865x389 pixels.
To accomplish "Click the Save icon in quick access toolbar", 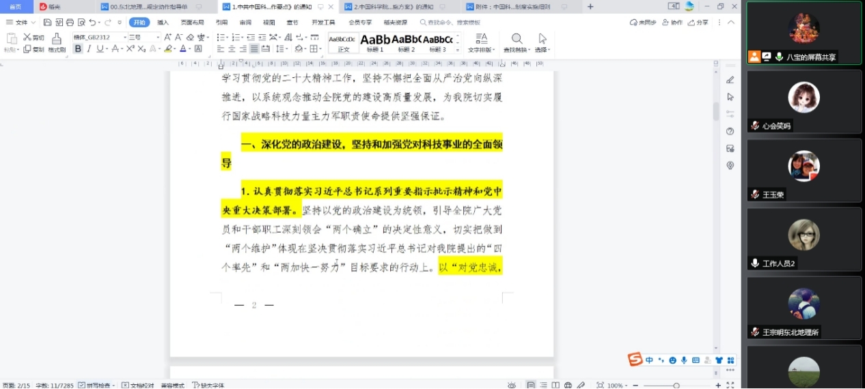I will click(x=47, y=23).
